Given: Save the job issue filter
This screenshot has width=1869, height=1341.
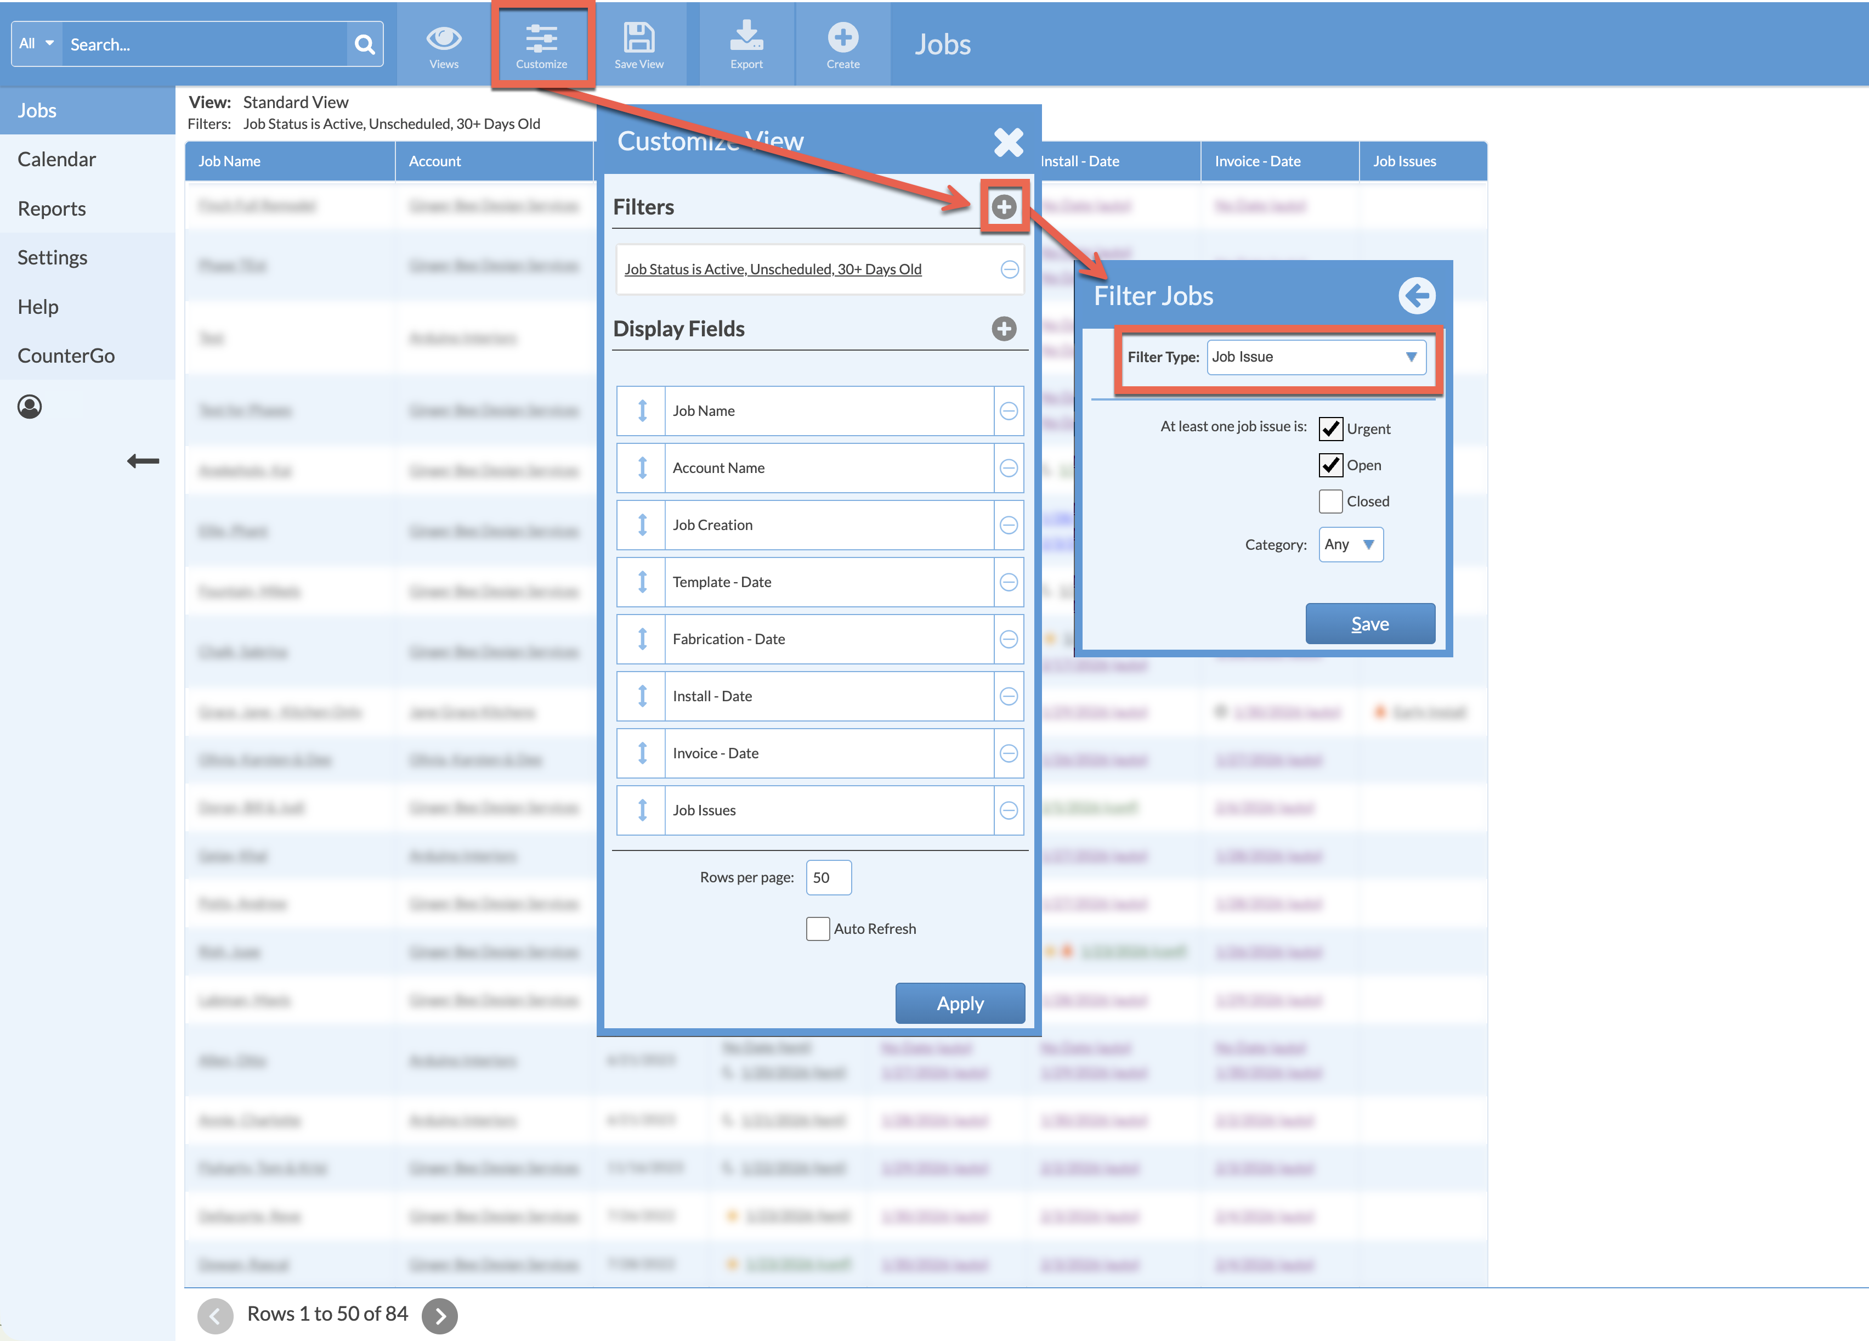Looking at the screenshot, I should (1369, 624).
